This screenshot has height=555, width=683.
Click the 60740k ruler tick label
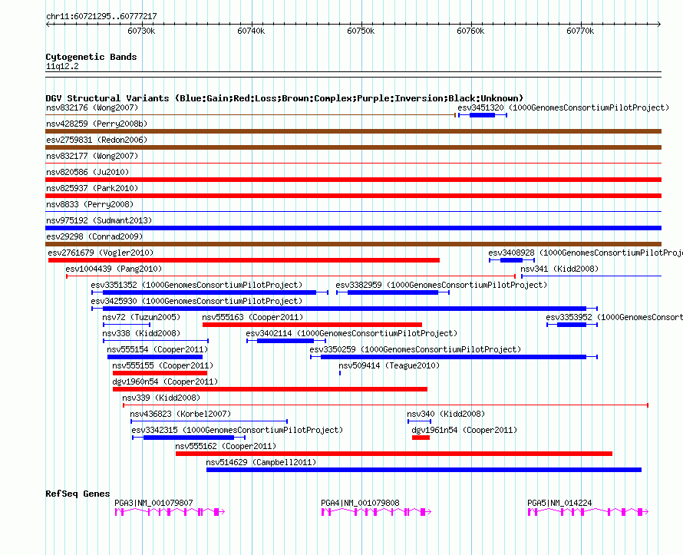pos(251,31)
